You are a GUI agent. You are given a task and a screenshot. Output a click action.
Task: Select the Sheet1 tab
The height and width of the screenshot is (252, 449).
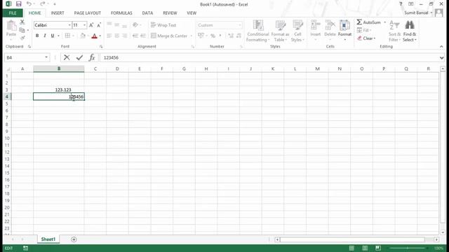[48, 239]
